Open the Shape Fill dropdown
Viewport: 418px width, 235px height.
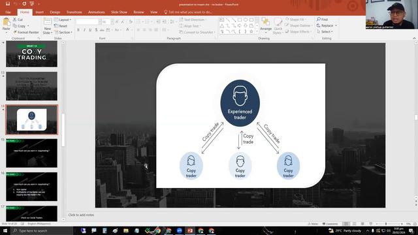[296, 20]
